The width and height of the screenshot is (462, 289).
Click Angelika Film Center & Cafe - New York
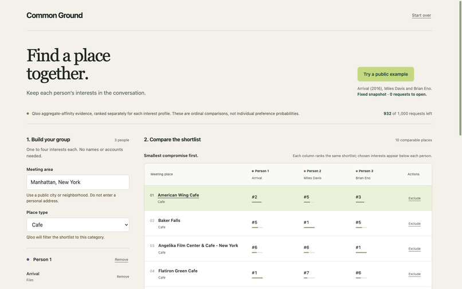coord(198,245)
